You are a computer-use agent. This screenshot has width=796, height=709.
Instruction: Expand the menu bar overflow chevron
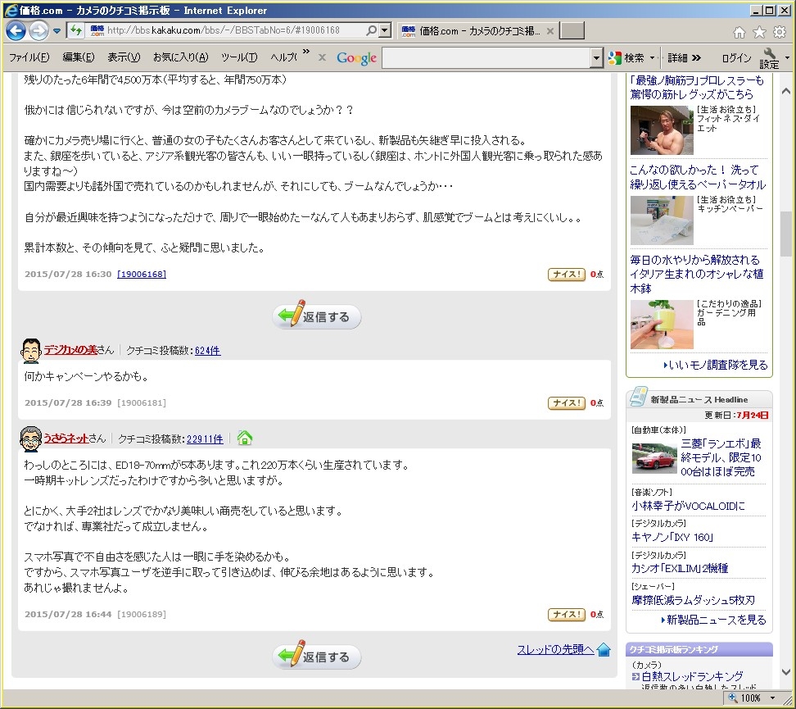306,52
